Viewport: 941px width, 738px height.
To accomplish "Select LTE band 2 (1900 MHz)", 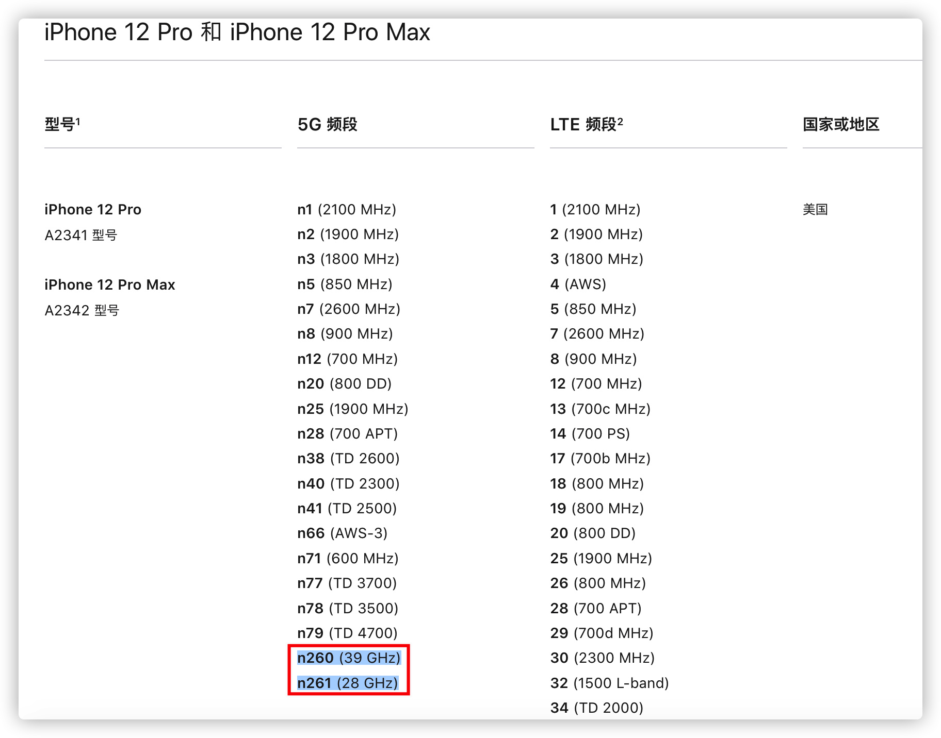I will point(596,234).
